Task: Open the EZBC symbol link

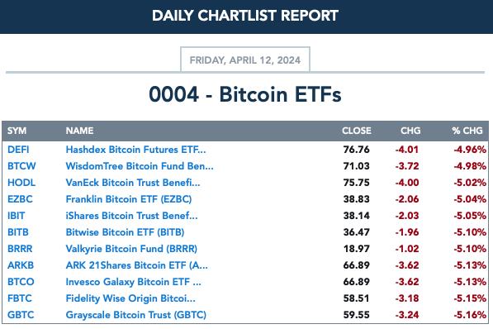Action: [x=20, y=199]
